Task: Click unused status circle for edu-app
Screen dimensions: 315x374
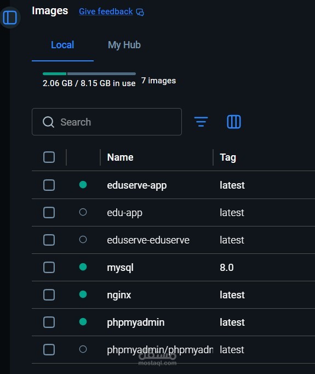Action: (x=83, y=212)
